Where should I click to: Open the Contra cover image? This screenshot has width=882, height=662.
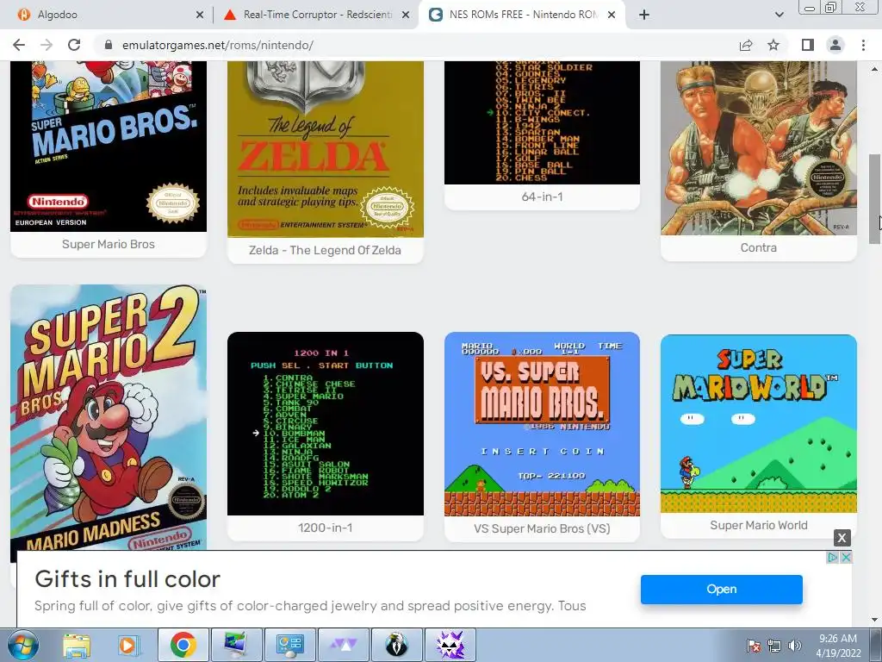(x=759, y=148)
